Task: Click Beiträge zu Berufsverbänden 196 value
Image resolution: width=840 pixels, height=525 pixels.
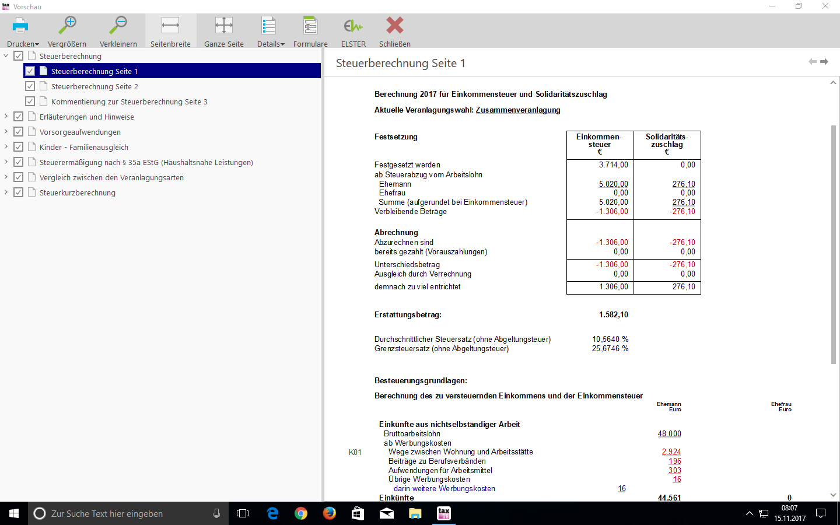Action: [x=675, y=461]
